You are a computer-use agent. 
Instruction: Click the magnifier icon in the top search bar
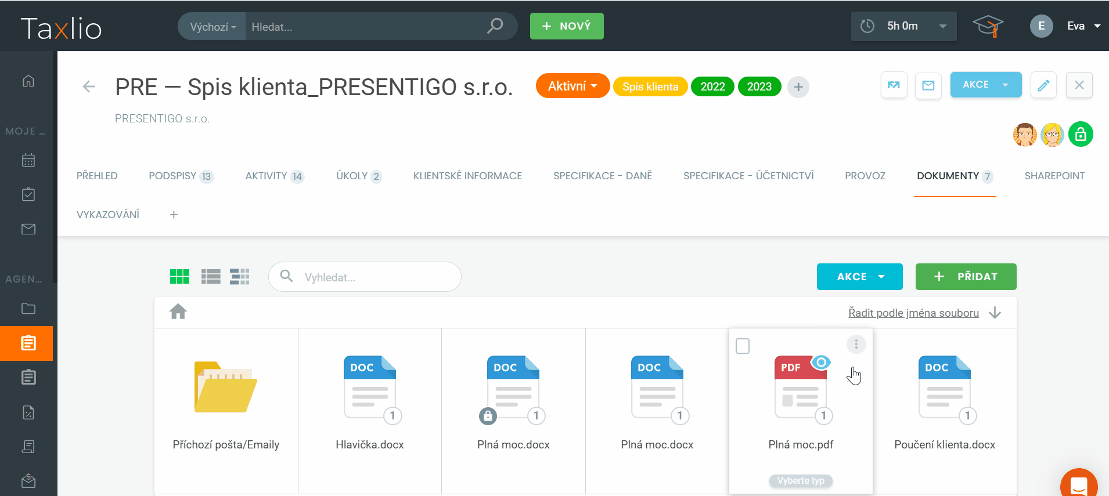495,26
